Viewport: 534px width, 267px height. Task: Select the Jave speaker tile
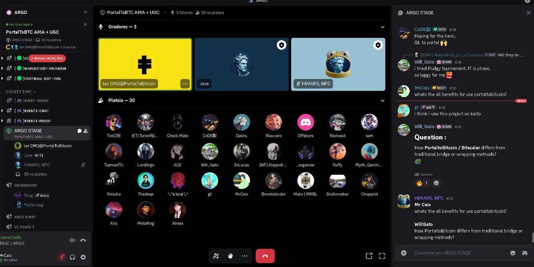(242, 65)
